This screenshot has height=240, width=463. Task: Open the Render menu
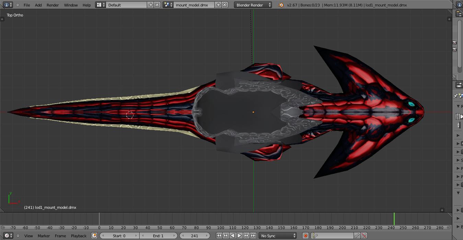click(x=53, y=5)
